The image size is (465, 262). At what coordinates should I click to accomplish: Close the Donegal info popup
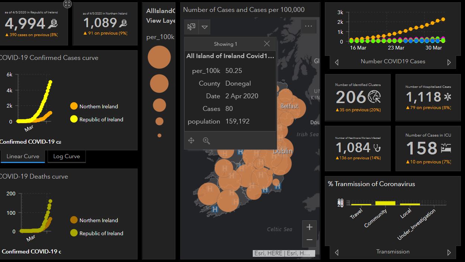click(x=267, y=44)
